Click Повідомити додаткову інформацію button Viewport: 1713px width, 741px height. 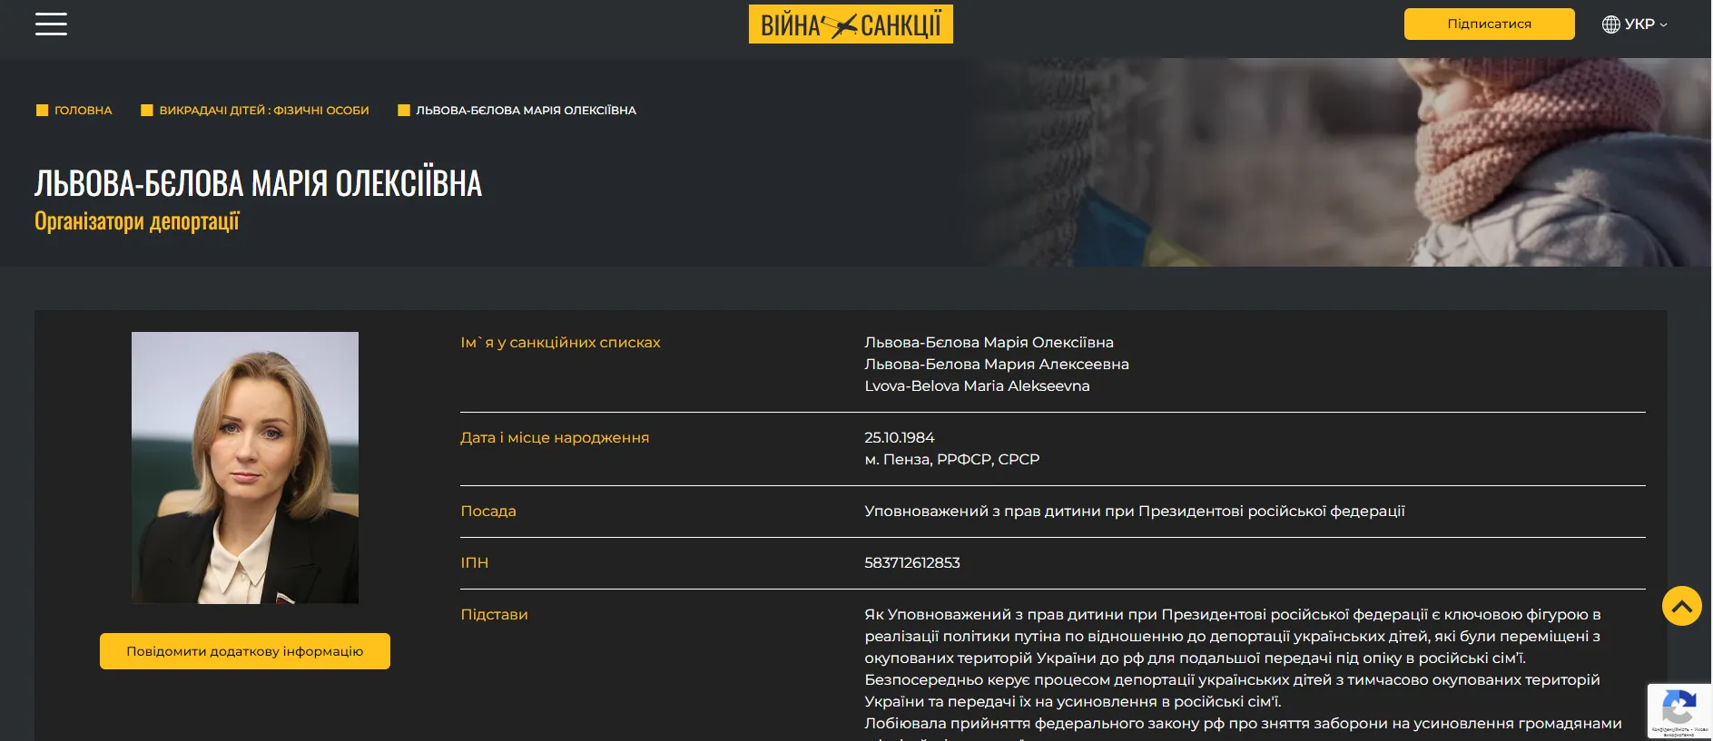(x=245, y=651)
